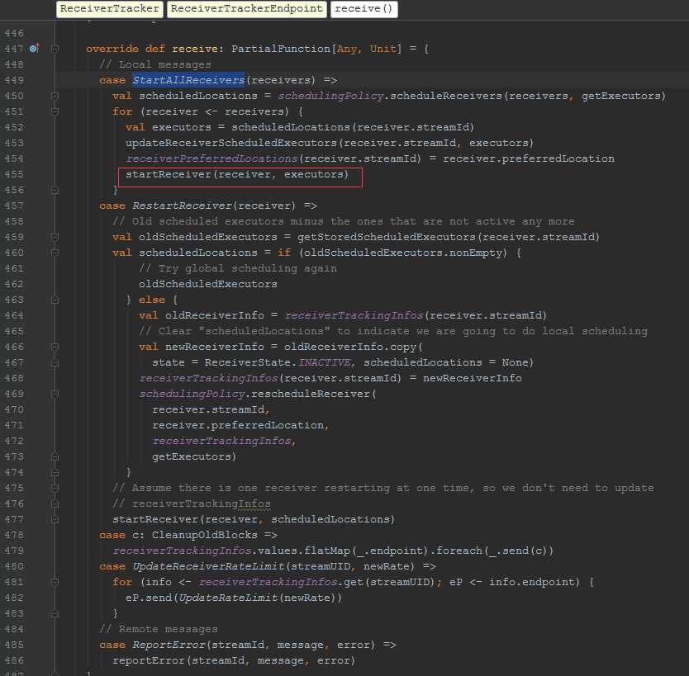
Task: Click receiverTrackingInfos on line 464
Action: (x=354, y=315)
